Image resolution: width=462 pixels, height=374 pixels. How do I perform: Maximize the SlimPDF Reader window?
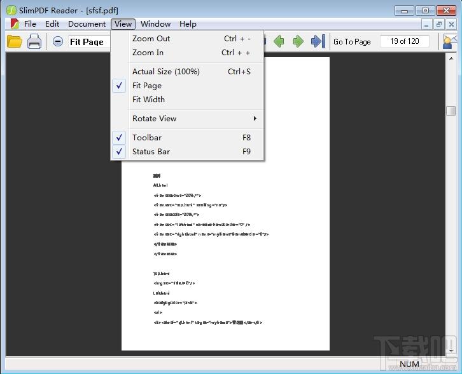[425, 11]
